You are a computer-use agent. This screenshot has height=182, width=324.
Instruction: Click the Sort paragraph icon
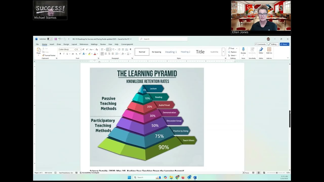(127, 49)
